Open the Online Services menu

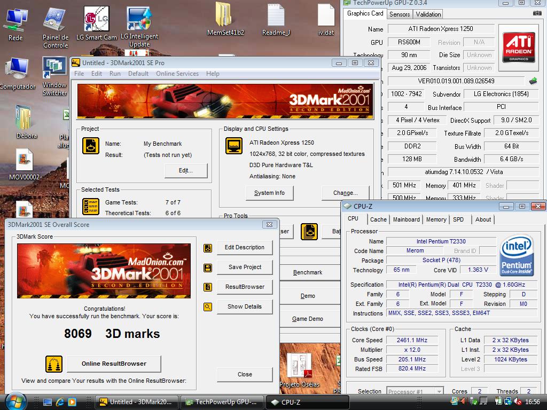[177, 74]
